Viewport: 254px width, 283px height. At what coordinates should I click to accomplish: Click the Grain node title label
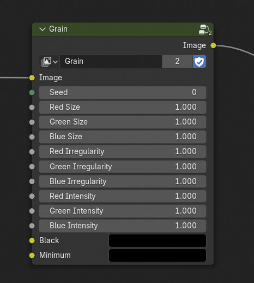[x=58, y=29]
